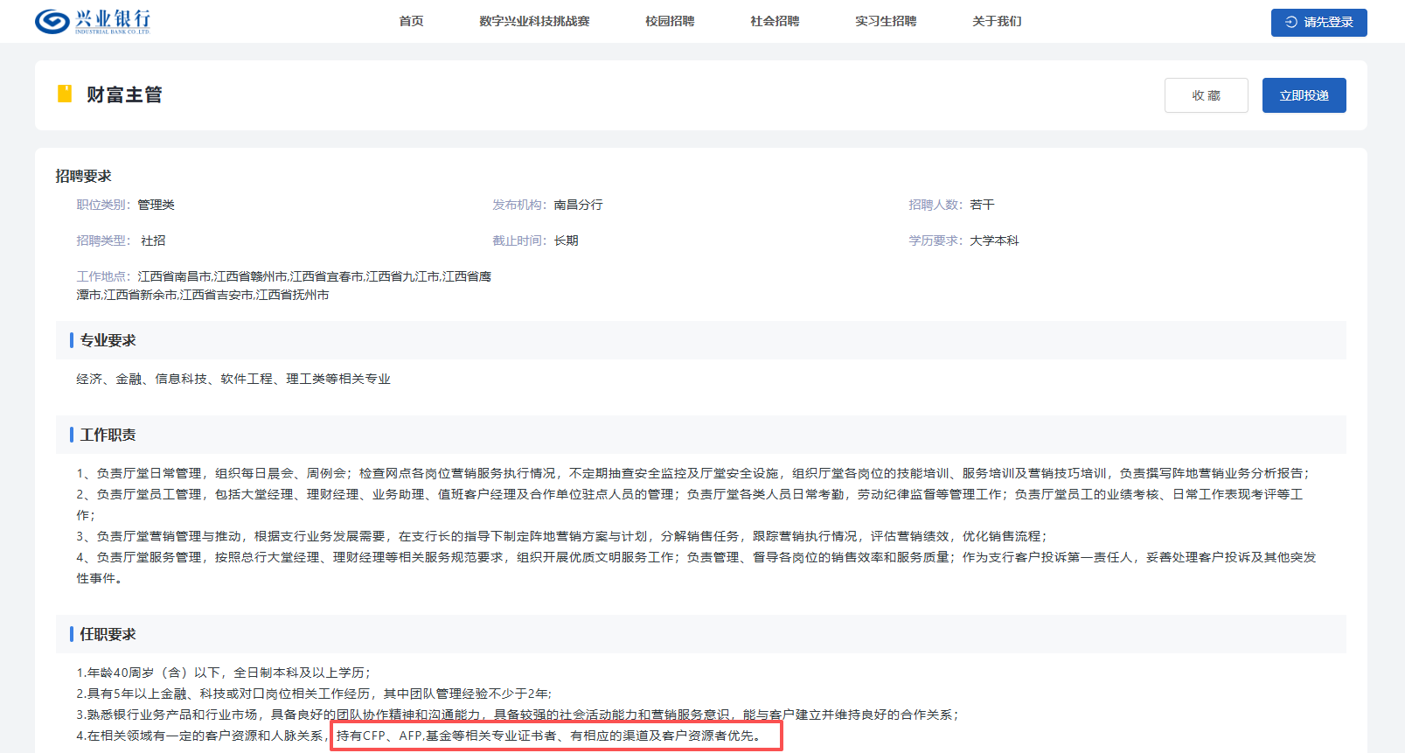This screenshot has width=1405, height=753.
Task: Go to the 首页 nav item
Action: [411, 21]
